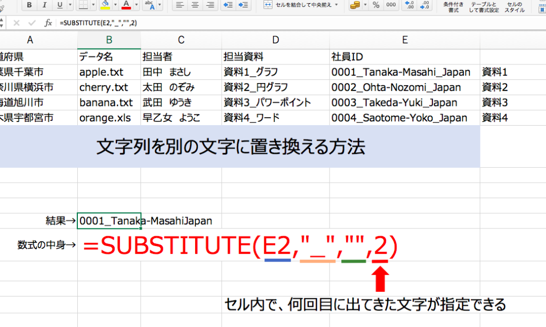Click the borders icon
Viewport: 546px width, 327px height.
coord(83,5)
